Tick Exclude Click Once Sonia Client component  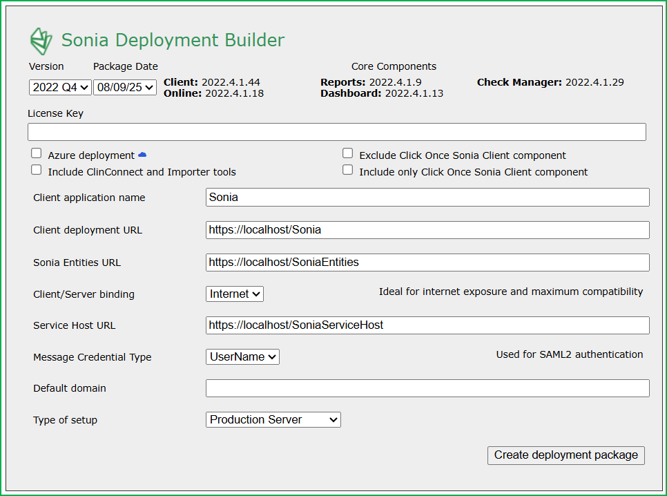tap(348, 153)
